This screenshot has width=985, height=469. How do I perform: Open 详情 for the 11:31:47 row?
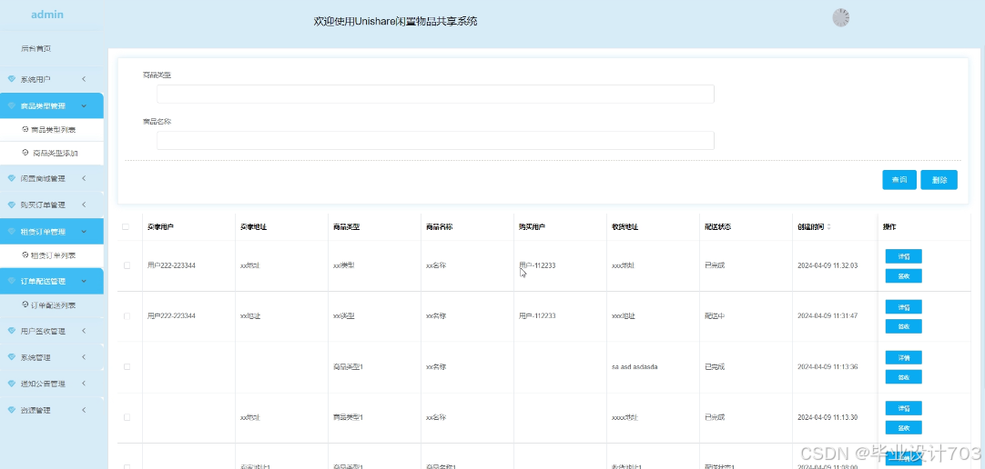[x=903, y=306]
